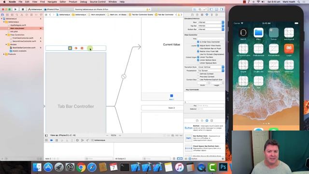309x174 pixels.
Task: Open the Product menu
Action: (73, 2)
